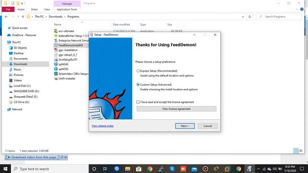Sort files by Name column header

tap(57, 25)
